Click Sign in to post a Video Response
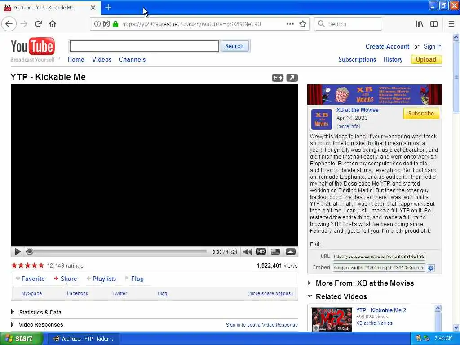 262,325
